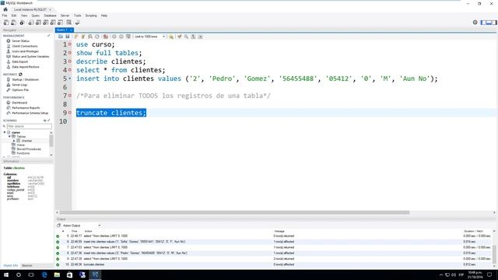
Task: Select the Session tab
Action: [x=27, y=265]
